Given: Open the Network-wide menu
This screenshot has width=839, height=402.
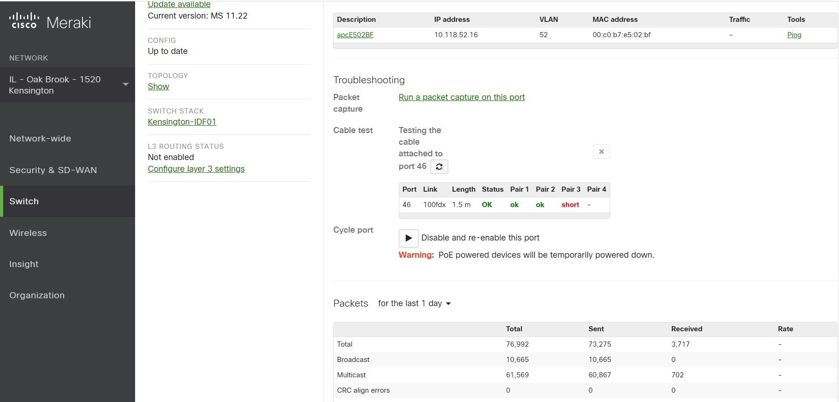Looking at the screenshot, I should [x=40, y=139].
